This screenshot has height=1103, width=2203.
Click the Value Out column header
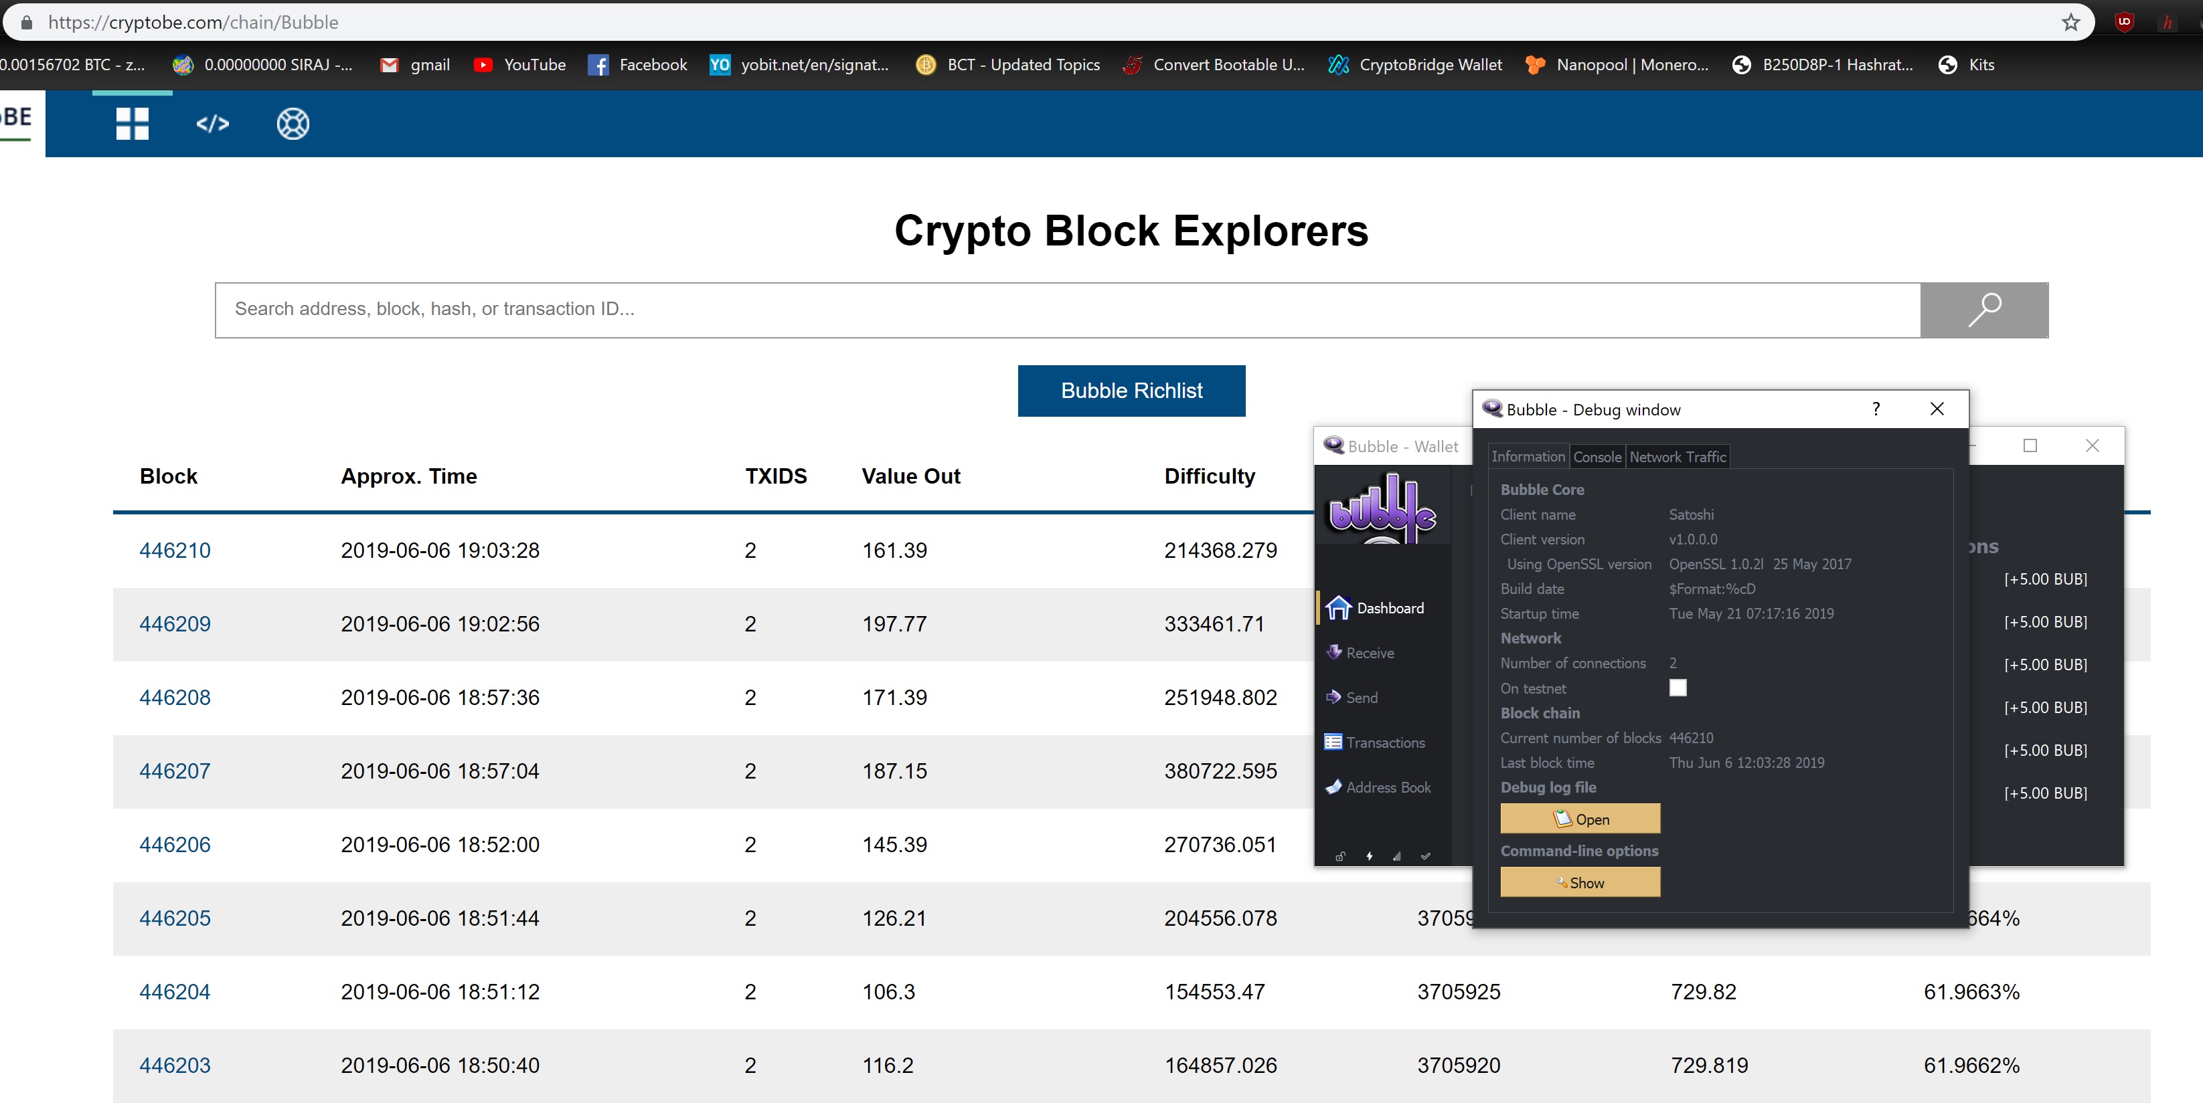point(911,476)
